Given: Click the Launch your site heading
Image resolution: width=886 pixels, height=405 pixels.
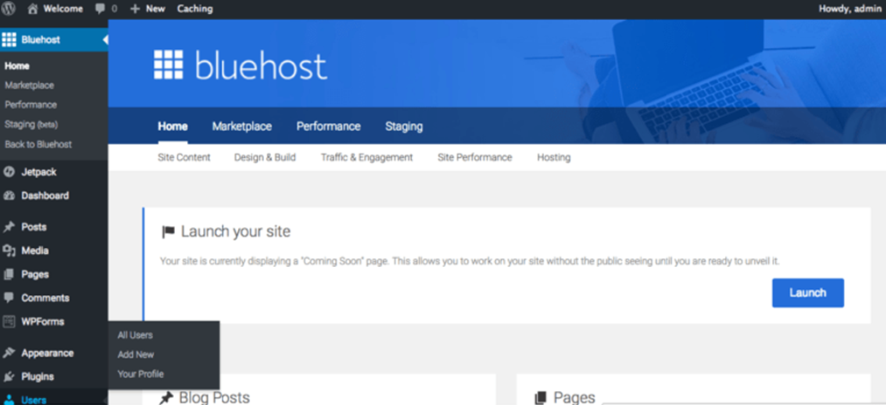Looking at the screenshot, I should pos(235,232).
